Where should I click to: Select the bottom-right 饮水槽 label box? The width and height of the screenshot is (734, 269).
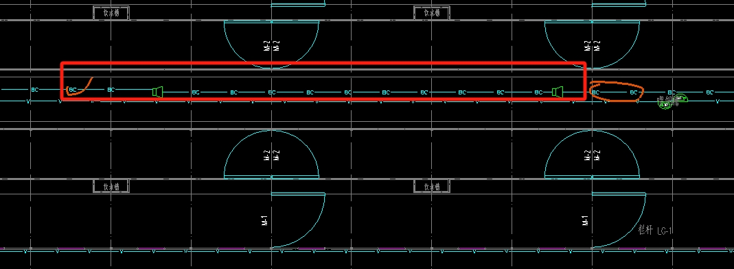coord(432,186)
